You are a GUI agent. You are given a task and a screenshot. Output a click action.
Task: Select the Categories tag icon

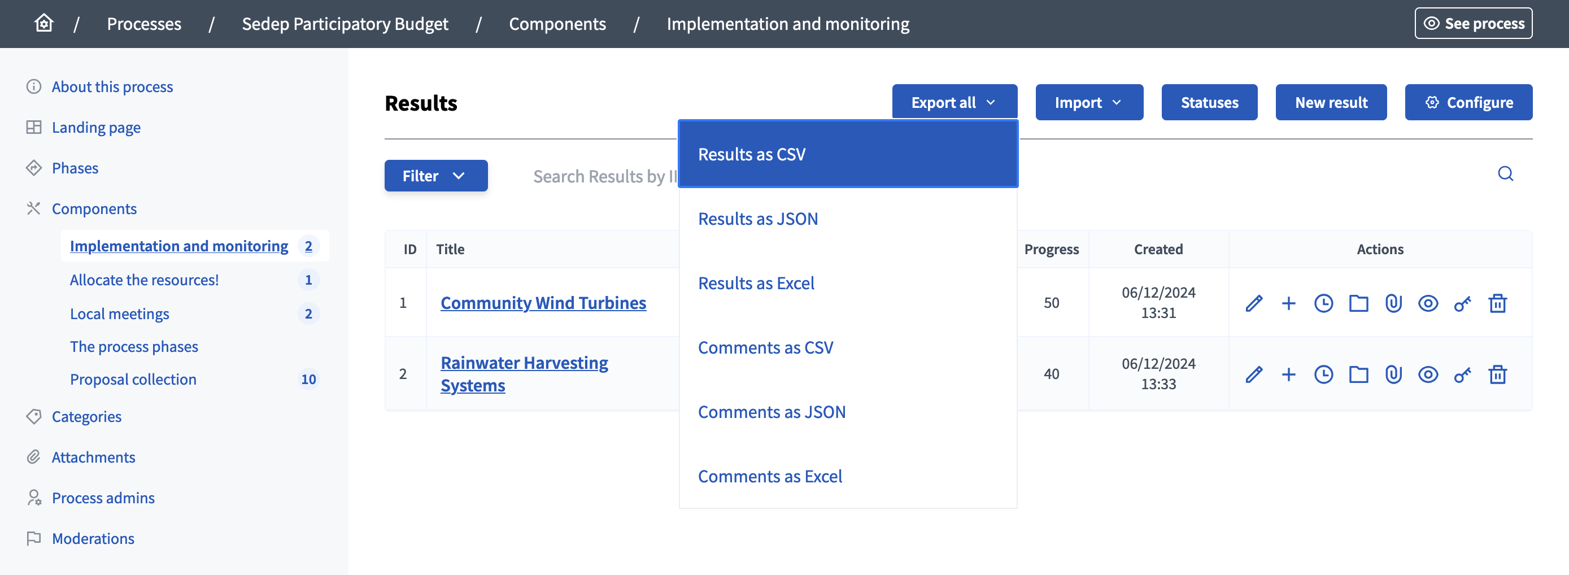click(34, 417)
